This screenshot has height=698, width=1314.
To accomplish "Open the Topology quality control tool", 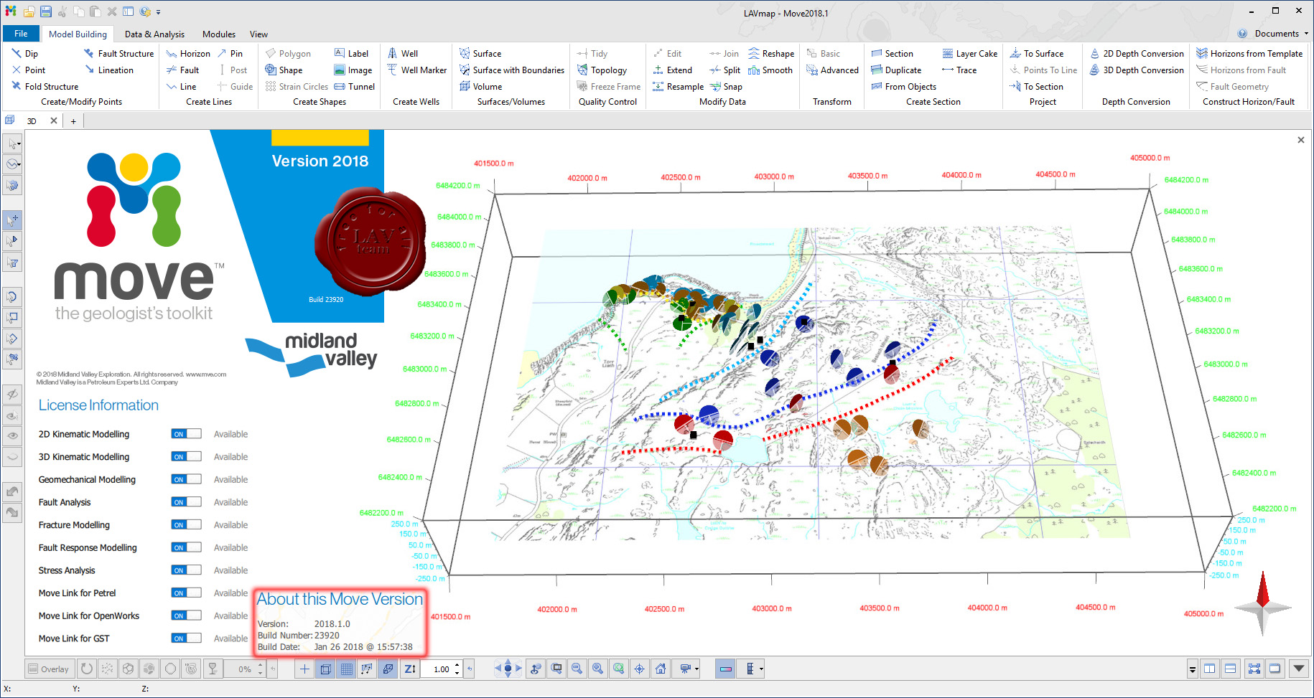I will pyautogui.click(x=602, y=70).
